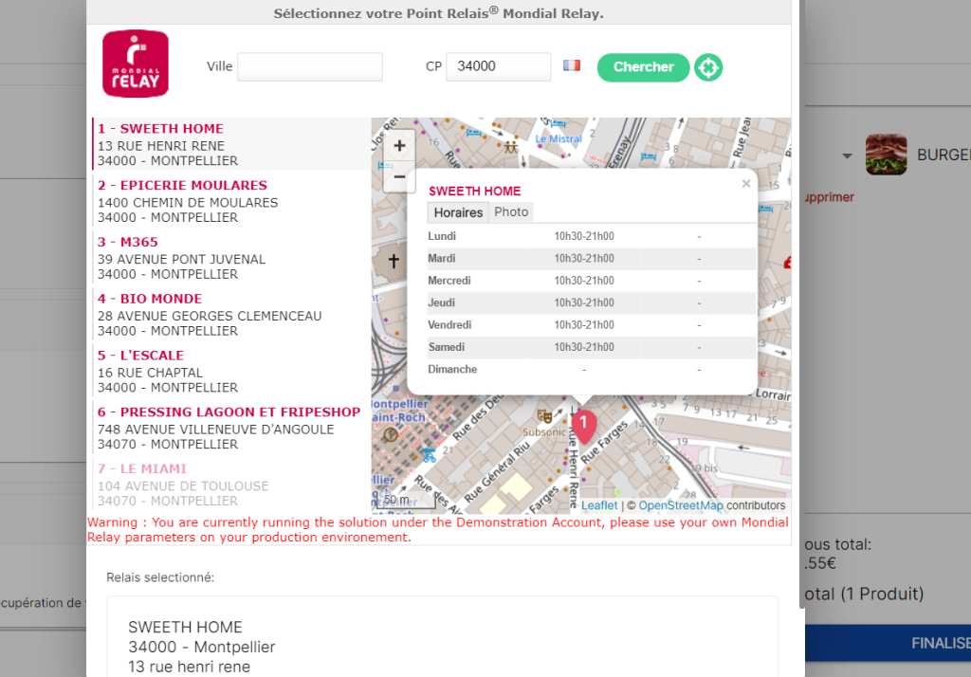Image resolution: width=971 pixels, height=677 pixels.
Task: Click the demonstration account warning text
Action: (x=438, y=530)
